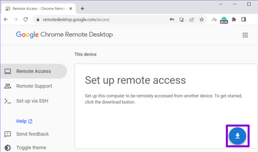Select Remote Support in sidebar
The width and height of the screenshot is (258, 152).
(34, 86)
